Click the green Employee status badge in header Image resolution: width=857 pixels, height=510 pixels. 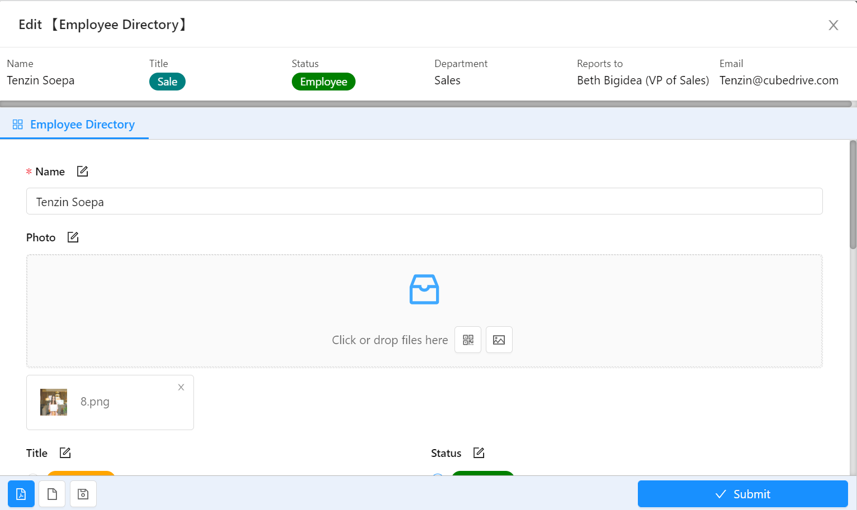point(324,82)
